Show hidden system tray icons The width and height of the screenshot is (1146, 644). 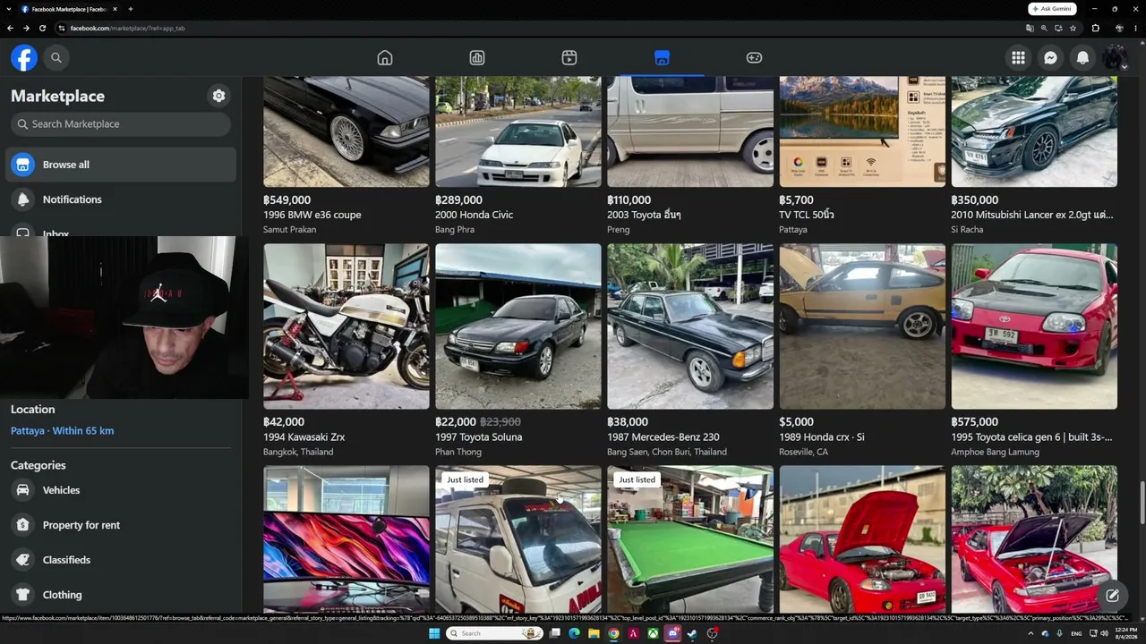point(1031,633)
